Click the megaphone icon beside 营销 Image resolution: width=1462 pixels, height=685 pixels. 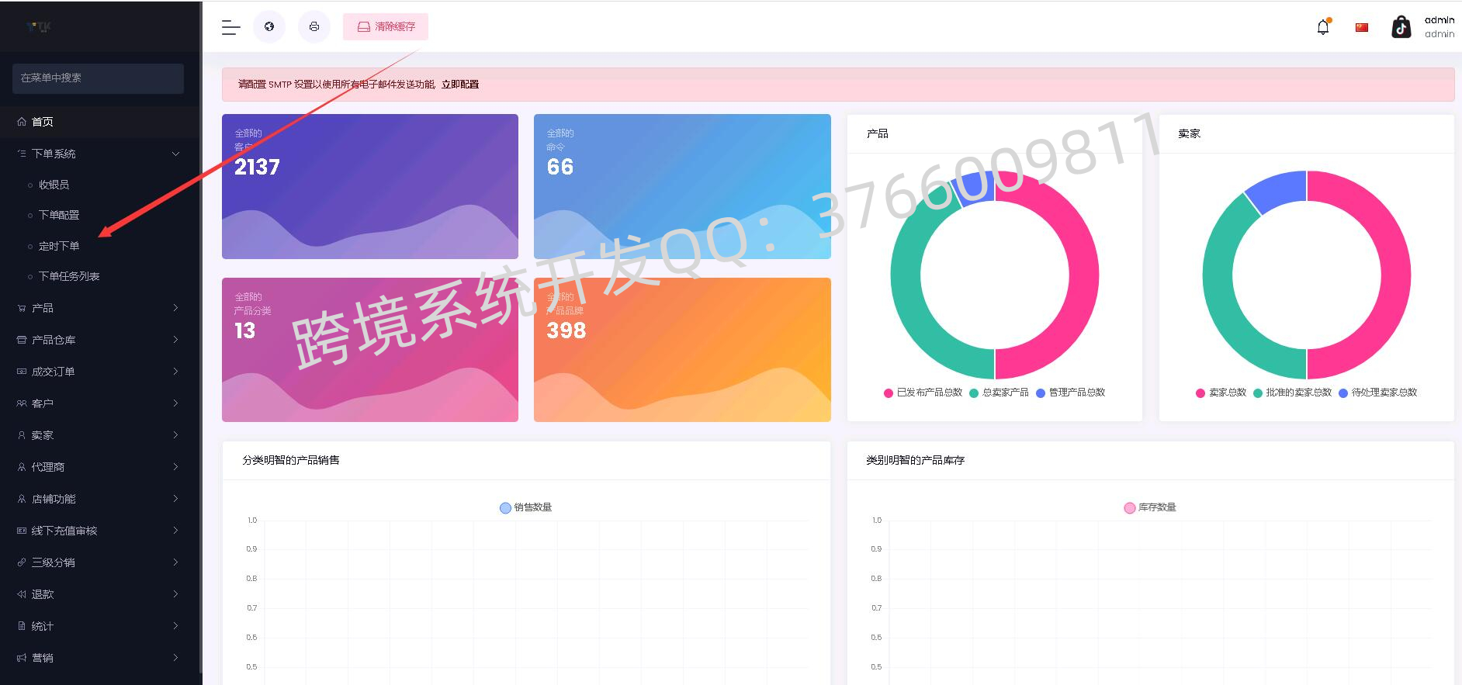point(22,658)
